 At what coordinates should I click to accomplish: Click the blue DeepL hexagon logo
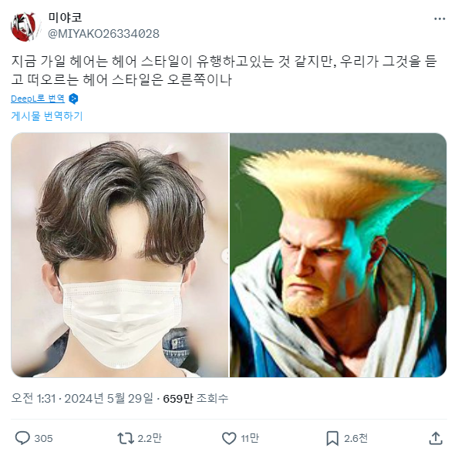[73, 99]
